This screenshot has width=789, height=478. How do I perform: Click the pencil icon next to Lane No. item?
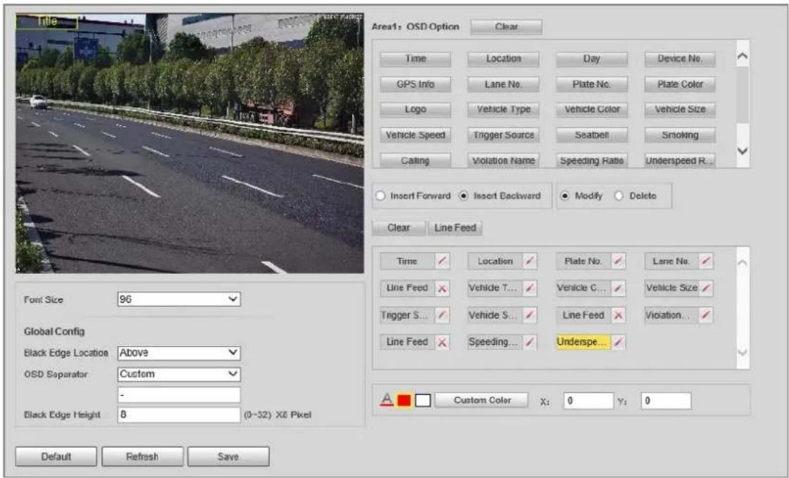point(706,261)
